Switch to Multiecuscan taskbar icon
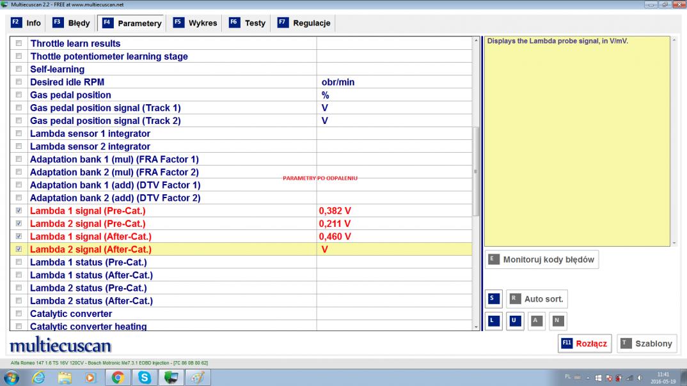The width and height of the screenshot is (687, 386). coord(171,377)
